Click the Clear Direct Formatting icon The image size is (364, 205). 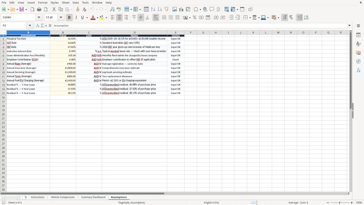tap(85, 9)
